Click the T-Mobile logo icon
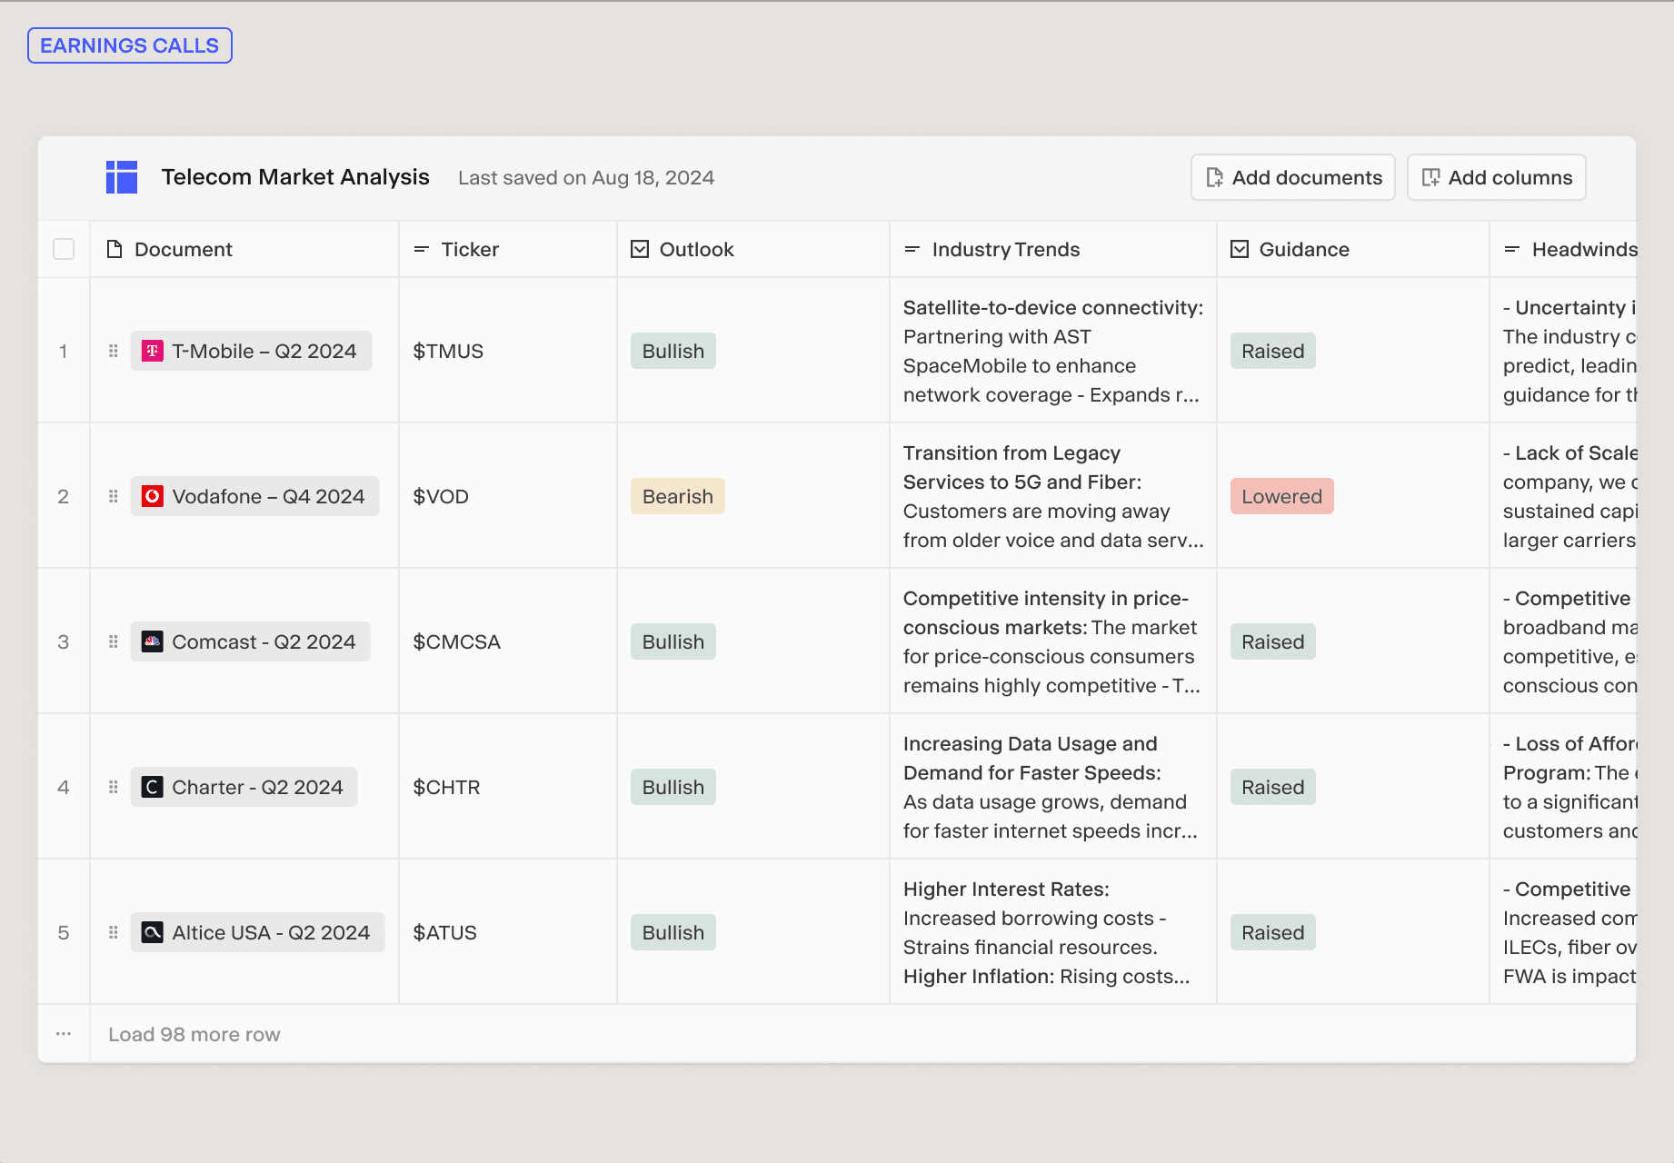This screenshot has height=1163, width=1674. pyautogui.click(x=153, y=351)
